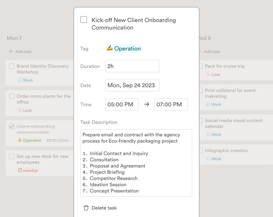Click the Operation pen icon in the Tag chip
Viewport: 273px width, 217px height.
(x=109, y=48)
